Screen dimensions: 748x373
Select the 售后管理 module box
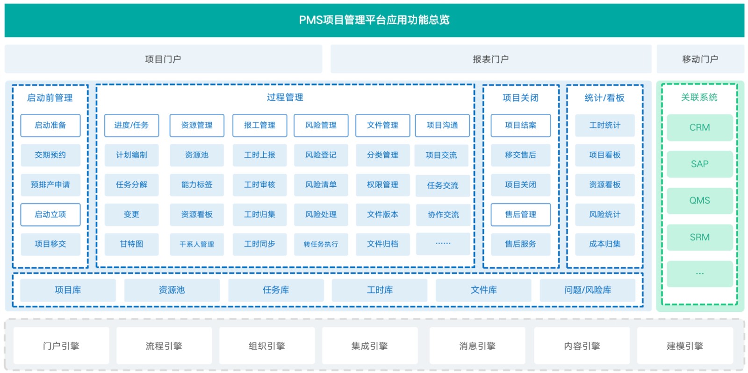[521, 215]
